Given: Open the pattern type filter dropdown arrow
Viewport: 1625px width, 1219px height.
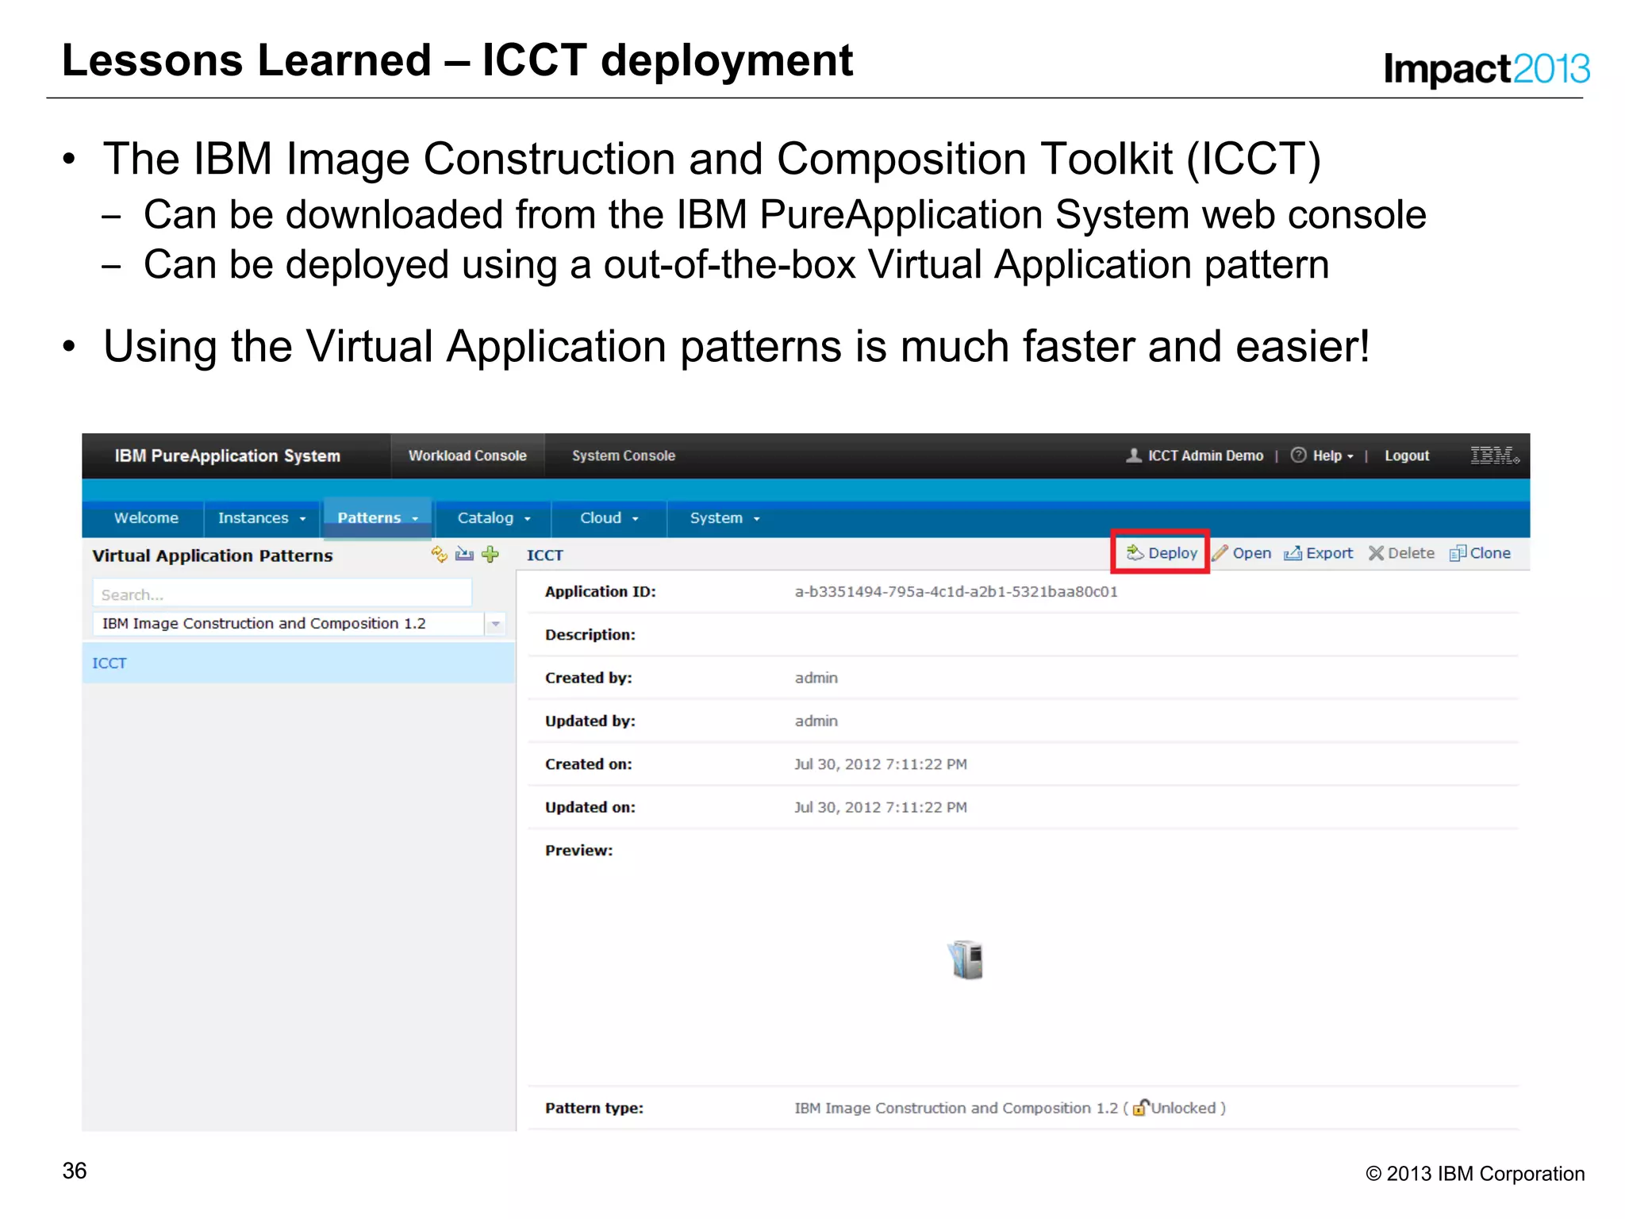Looking at the screenshot, I should tap(495, 624).
